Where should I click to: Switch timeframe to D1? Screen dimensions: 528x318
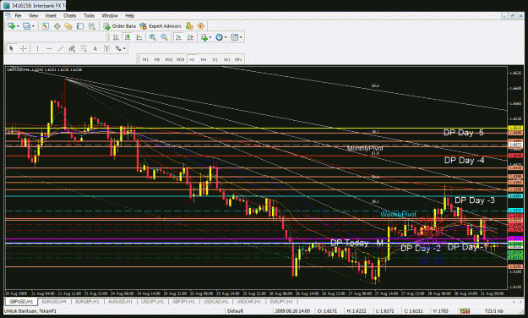215,60
